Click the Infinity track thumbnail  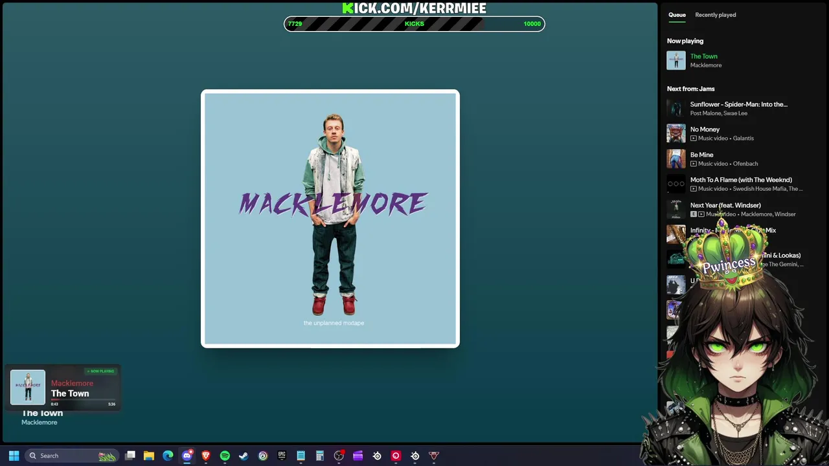pyautogui.click(x=676, y=234)
